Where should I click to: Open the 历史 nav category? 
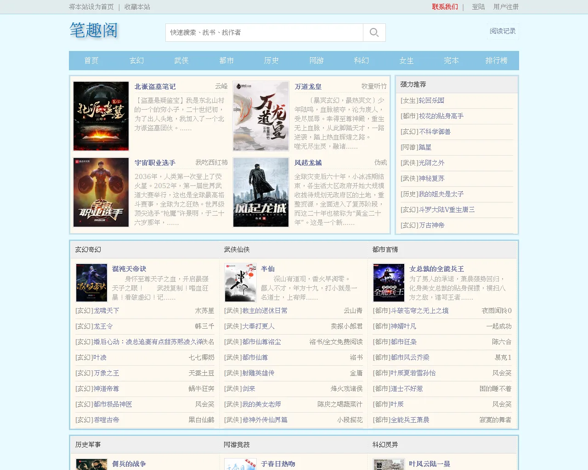tap(271, 61)
